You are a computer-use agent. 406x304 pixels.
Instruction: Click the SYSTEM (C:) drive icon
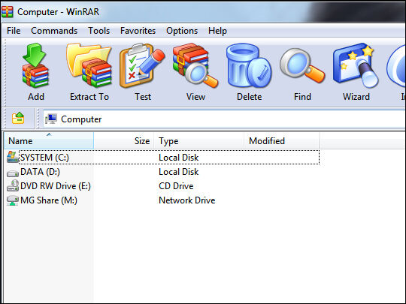13,157
